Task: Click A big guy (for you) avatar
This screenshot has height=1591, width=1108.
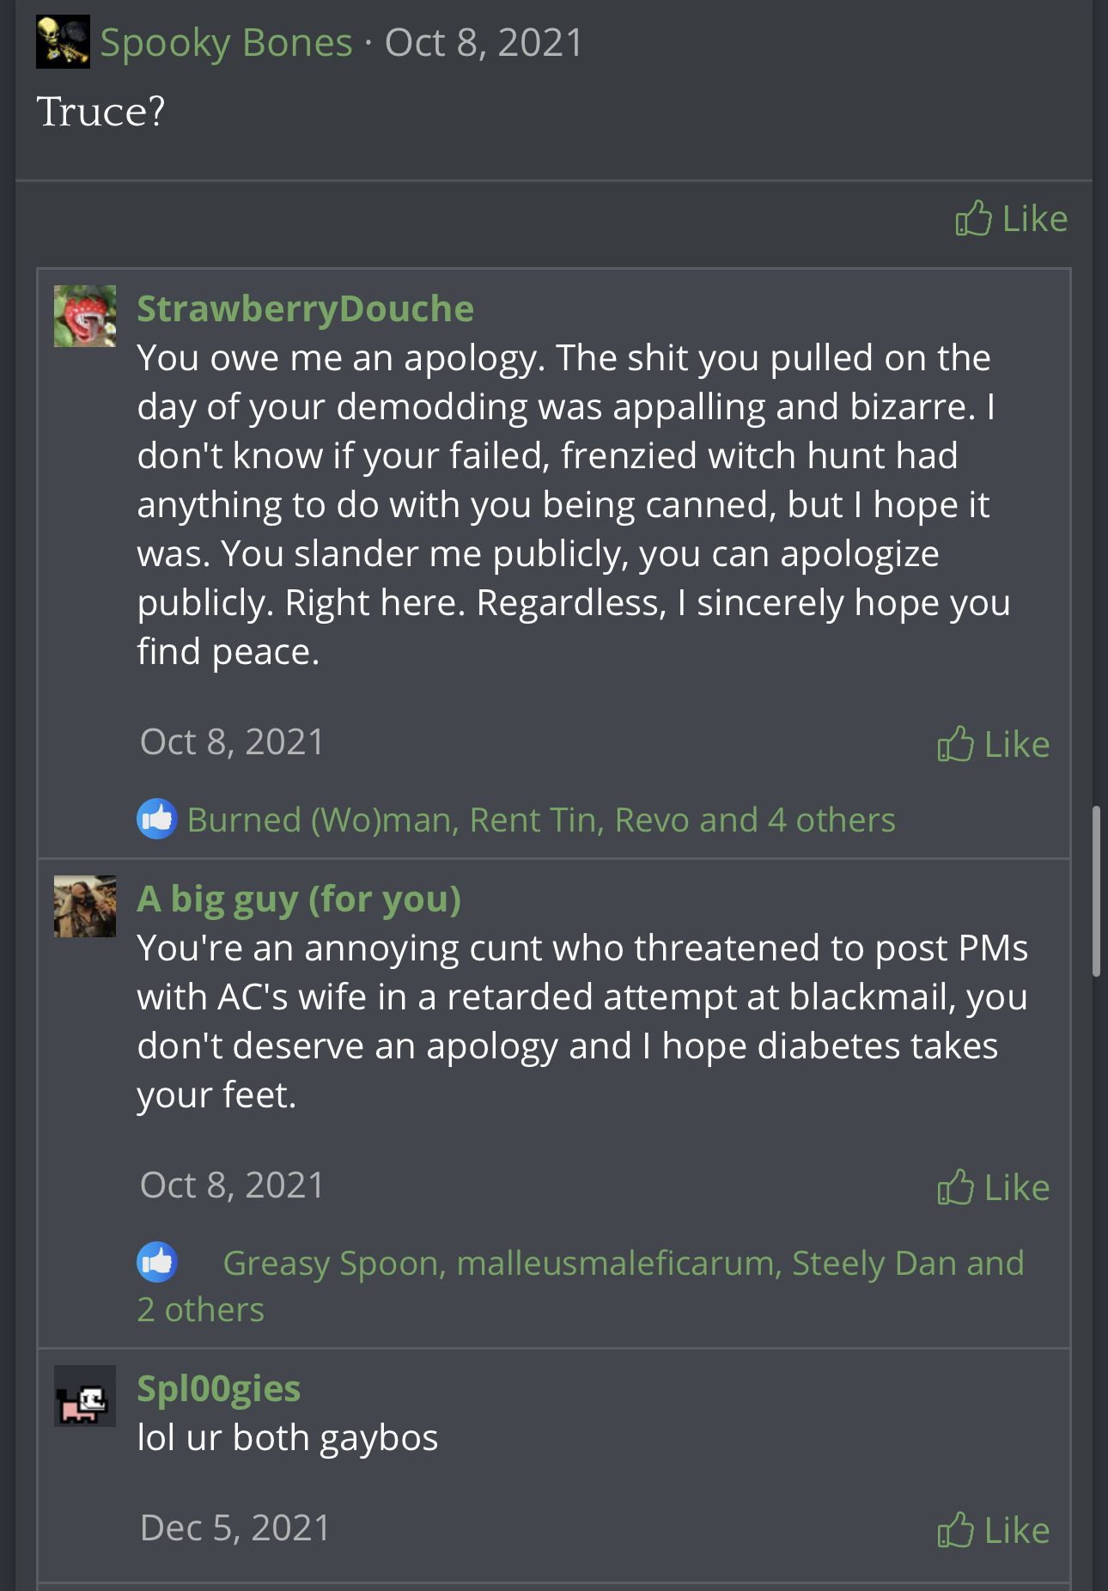Action: [x=85, y=906]
